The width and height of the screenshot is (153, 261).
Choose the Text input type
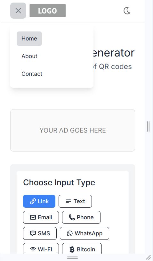pos(75,201)
